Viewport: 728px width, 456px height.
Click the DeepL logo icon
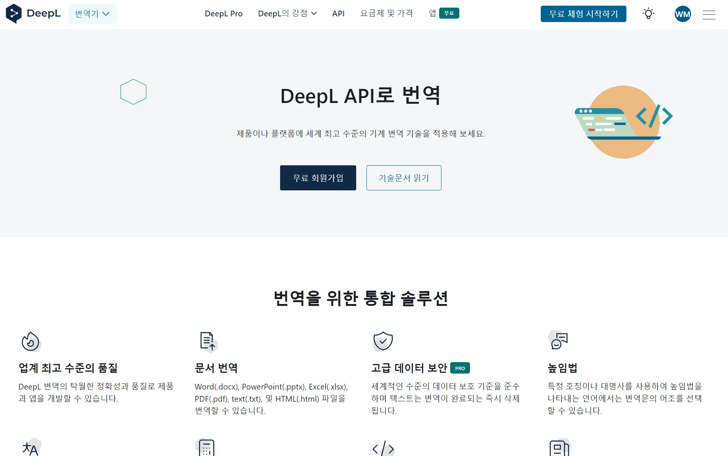[x=14, y=14]
